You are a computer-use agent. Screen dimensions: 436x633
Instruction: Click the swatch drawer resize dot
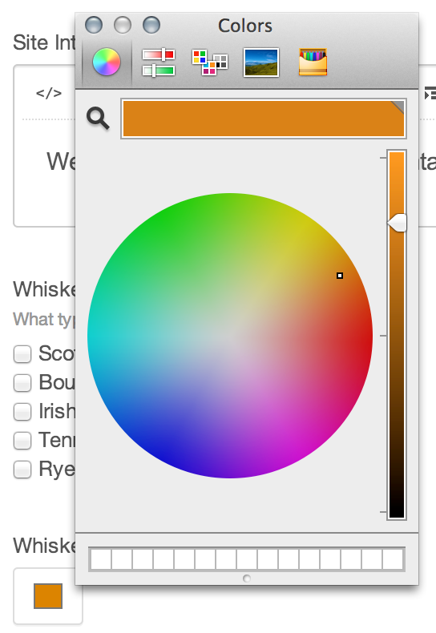click(247, 579)
